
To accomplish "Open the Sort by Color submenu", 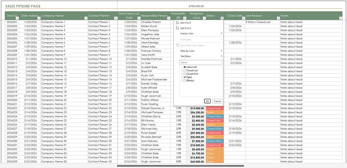I will pos(198,34).
